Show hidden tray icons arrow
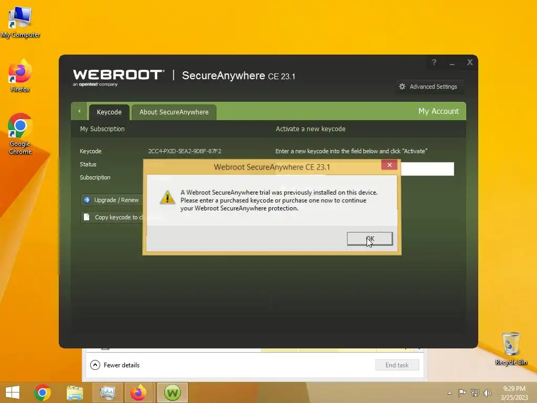537x403 pixels. [x=449, y=393]
